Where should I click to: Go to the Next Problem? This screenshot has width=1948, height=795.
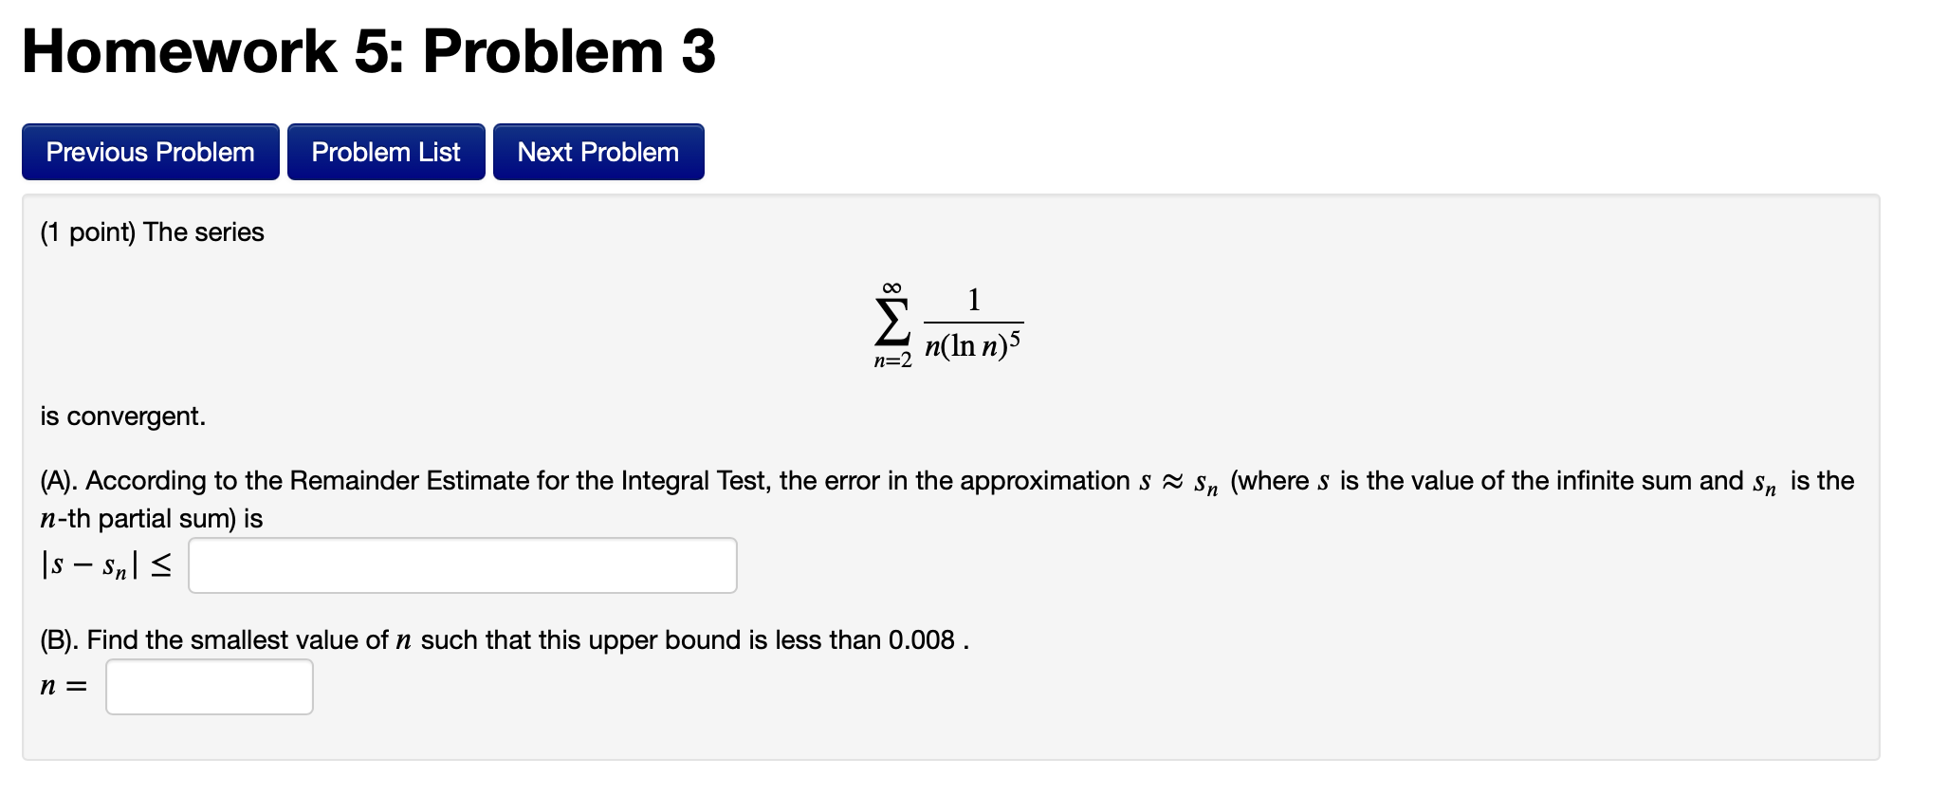(597, 151)
